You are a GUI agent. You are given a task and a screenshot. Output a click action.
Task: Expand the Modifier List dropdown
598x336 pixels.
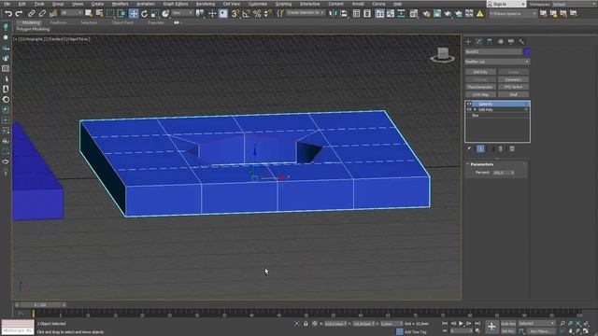coord(497,62)
